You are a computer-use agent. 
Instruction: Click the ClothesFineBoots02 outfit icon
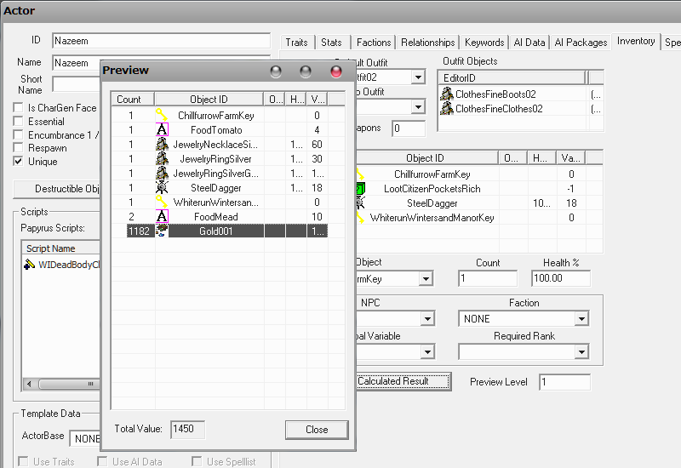click(446, 94)
